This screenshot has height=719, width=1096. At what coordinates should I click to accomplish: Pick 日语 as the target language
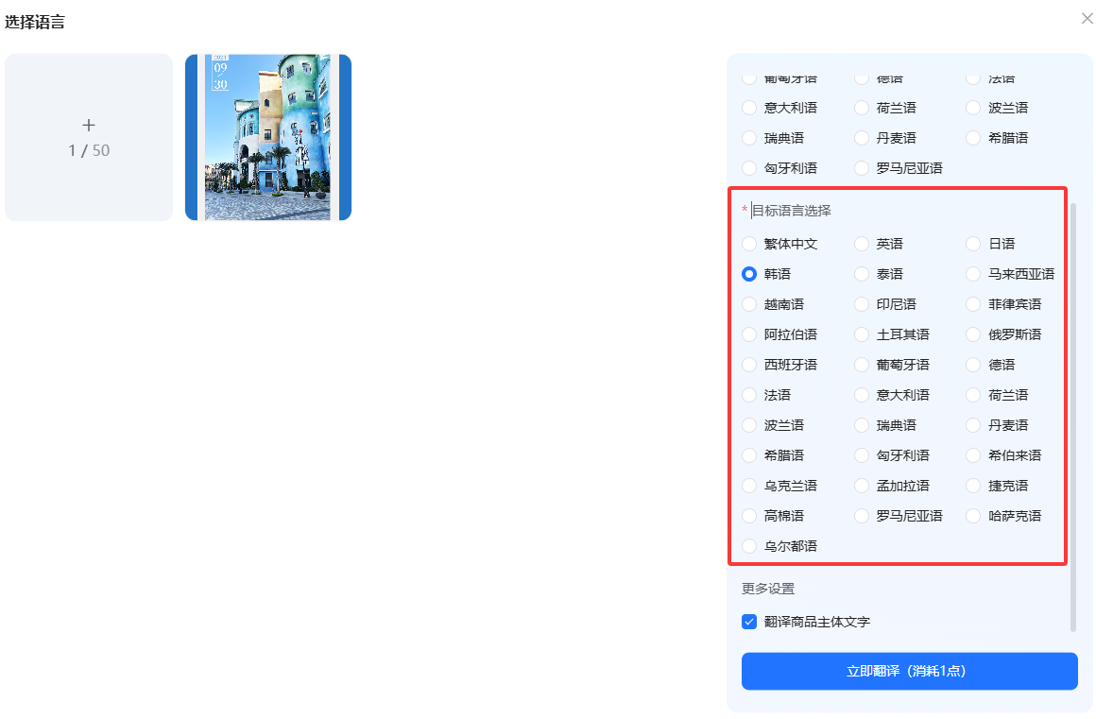pyautogui.click(x=974, y=244)
